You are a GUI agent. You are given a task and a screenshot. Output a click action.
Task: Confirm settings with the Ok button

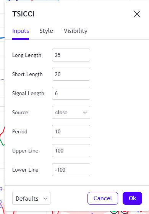pos(132,198)
